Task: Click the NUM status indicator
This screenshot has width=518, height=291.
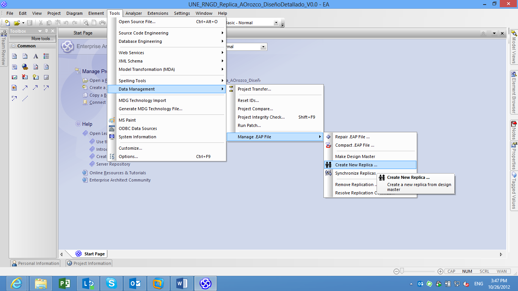Action: coord(467,271)
